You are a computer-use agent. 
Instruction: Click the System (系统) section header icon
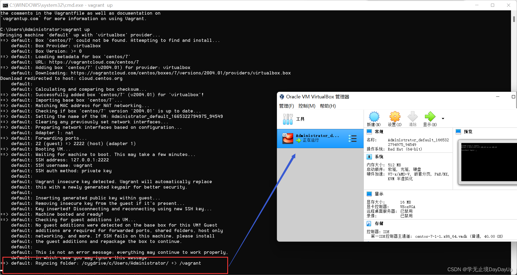coord(369,157)
